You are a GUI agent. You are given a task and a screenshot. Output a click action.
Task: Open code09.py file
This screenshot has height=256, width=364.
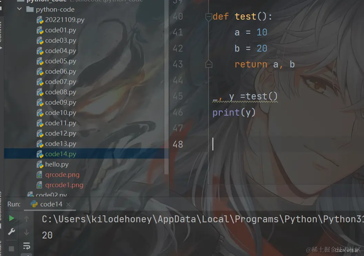[61, 103]
